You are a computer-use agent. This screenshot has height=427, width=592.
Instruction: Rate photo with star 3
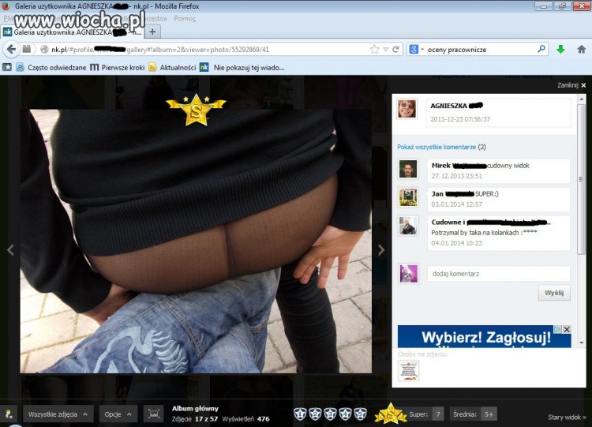pos(330,414)
